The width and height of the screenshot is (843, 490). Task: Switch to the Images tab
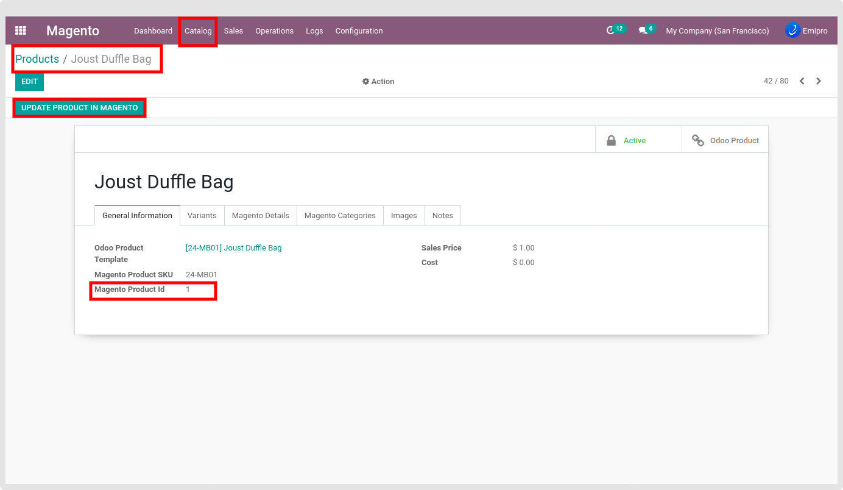(x=404, y=215)
